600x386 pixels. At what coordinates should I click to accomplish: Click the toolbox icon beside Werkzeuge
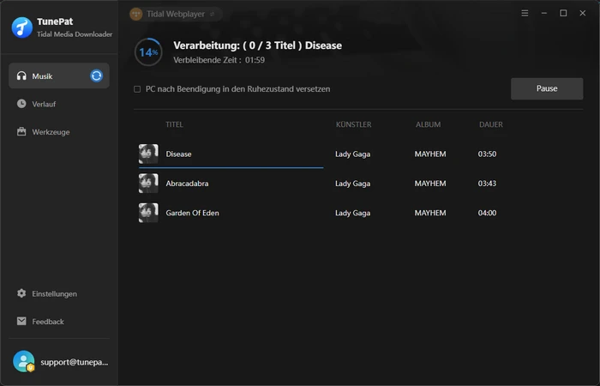[x=21, y=132]
